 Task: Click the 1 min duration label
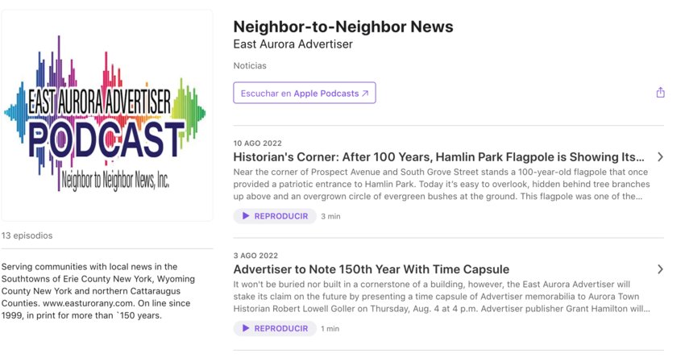tap(330, 329)
